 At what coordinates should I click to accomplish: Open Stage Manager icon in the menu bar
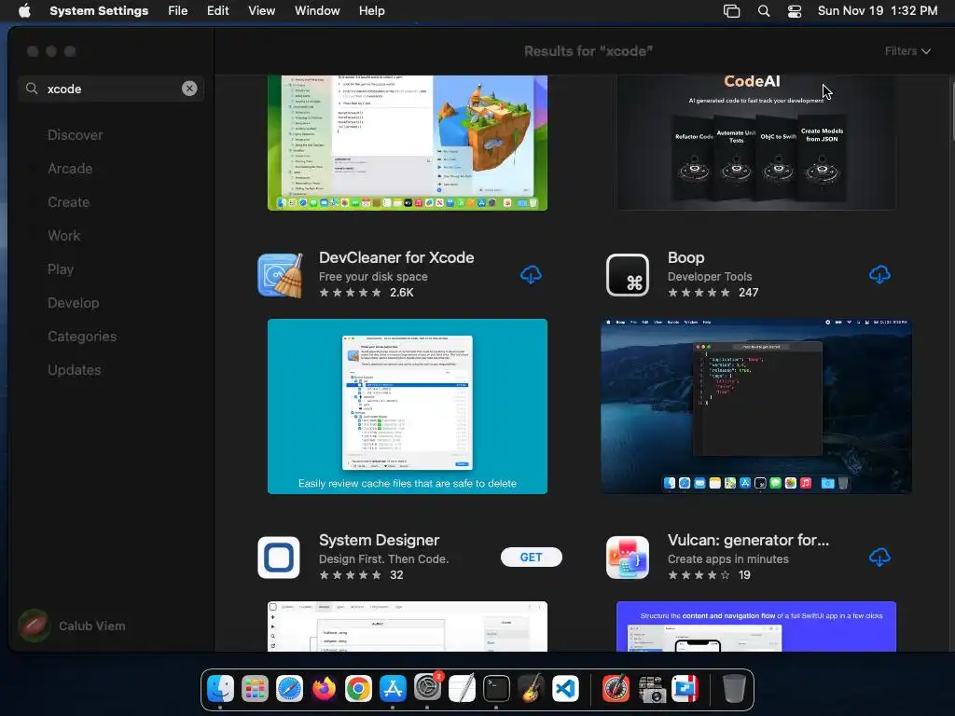pyautogui.click(x=731, y=11)
